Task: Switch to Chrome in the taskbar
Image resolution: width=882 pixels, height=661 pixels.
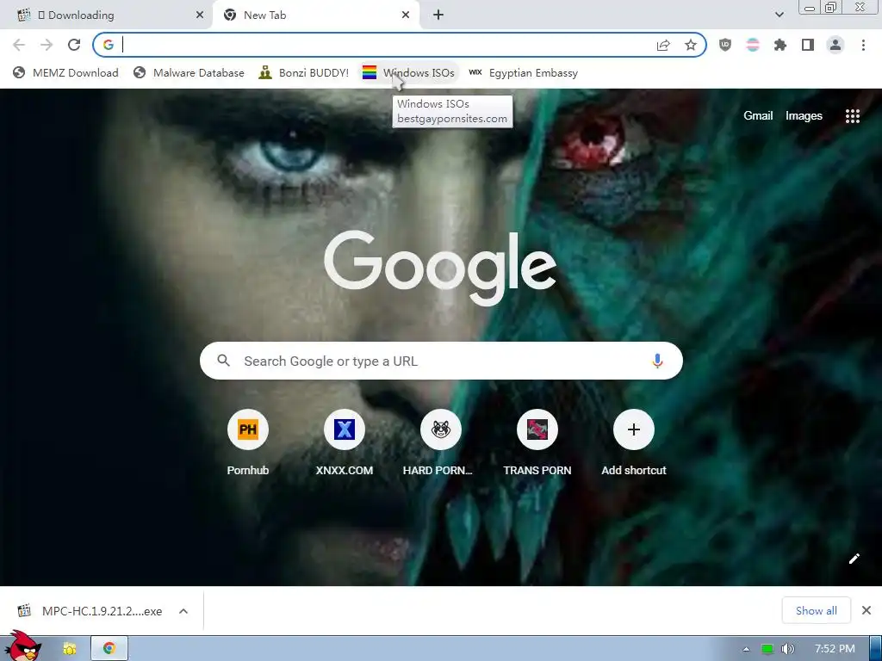Action: pos(109,649)
